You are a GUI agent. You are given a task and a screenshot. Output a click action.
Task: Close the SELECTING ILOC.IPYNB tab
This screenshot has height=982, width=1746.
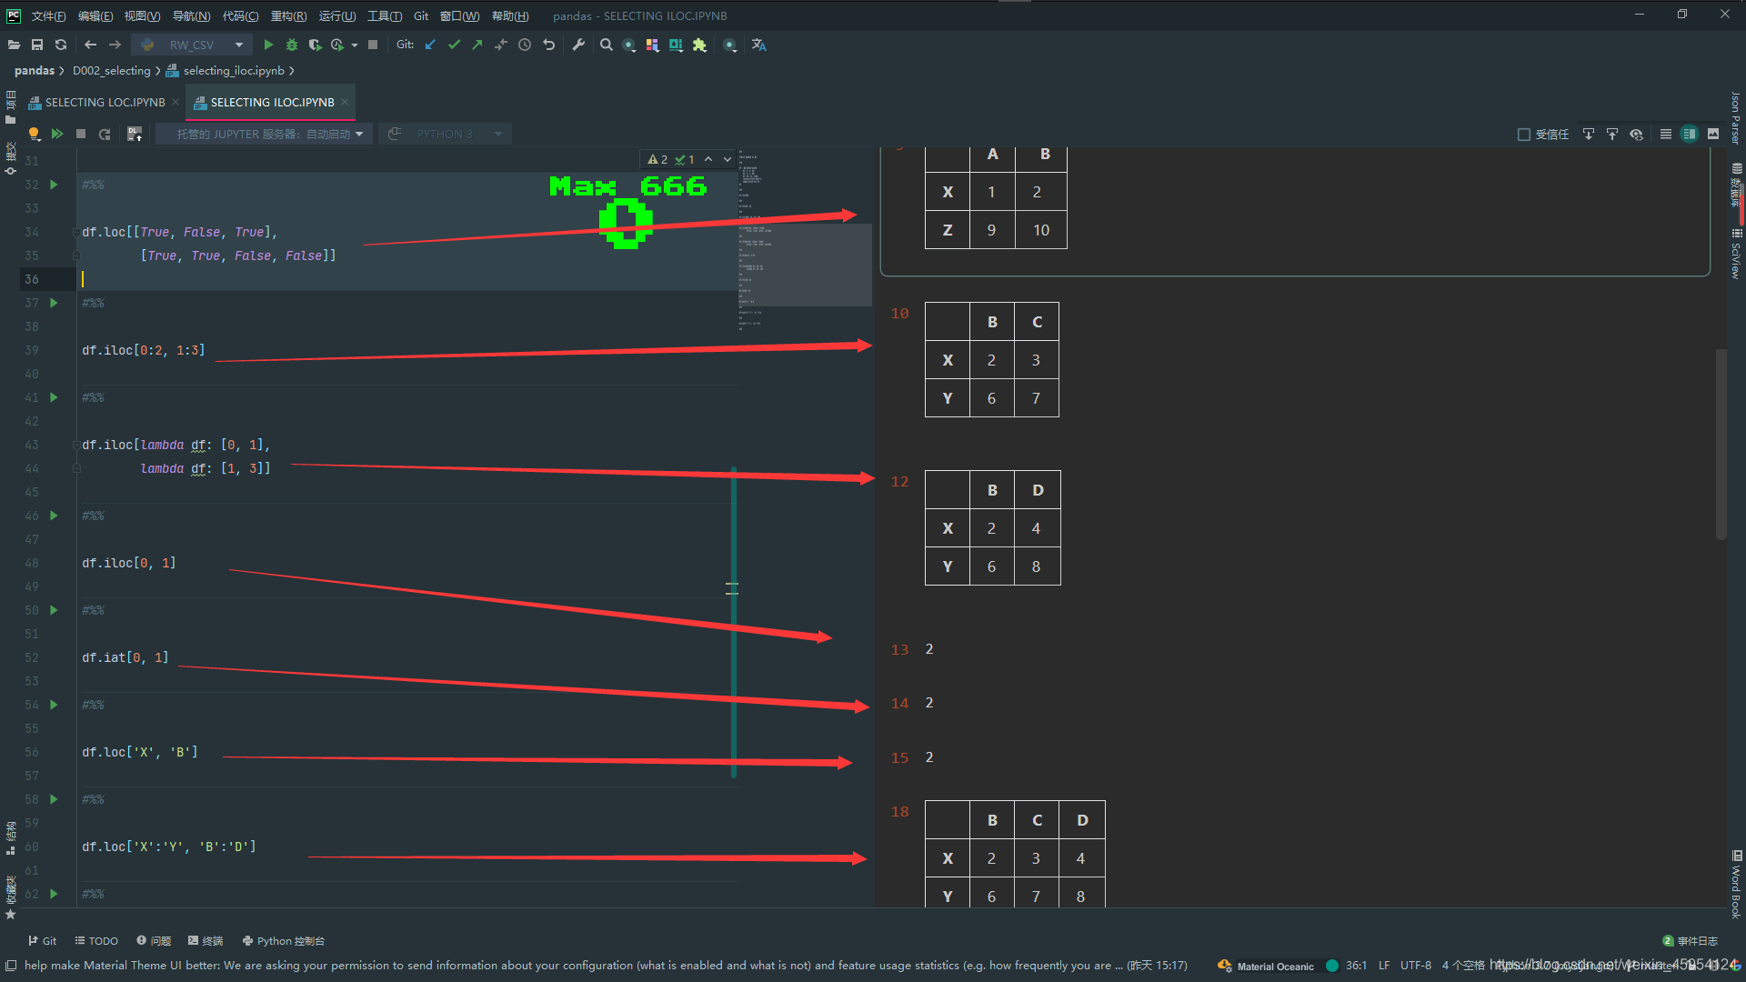click(x=346, y=102)
